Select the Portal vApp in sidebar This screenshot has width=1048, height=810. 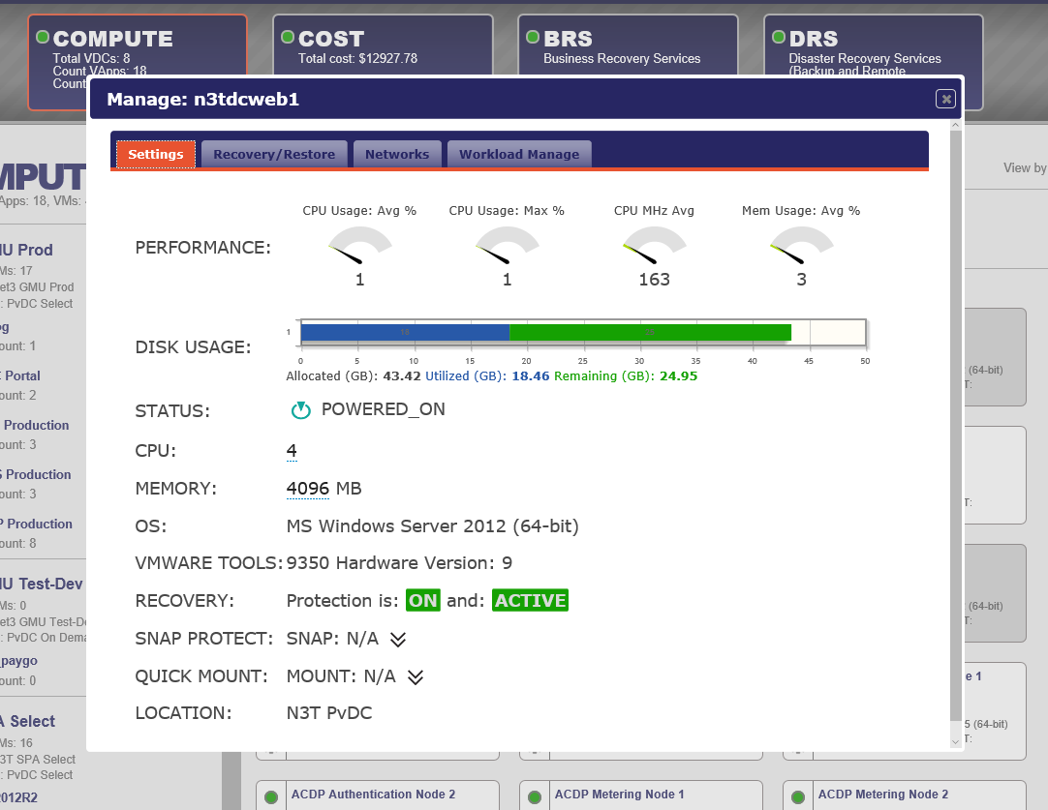point(20,375)
